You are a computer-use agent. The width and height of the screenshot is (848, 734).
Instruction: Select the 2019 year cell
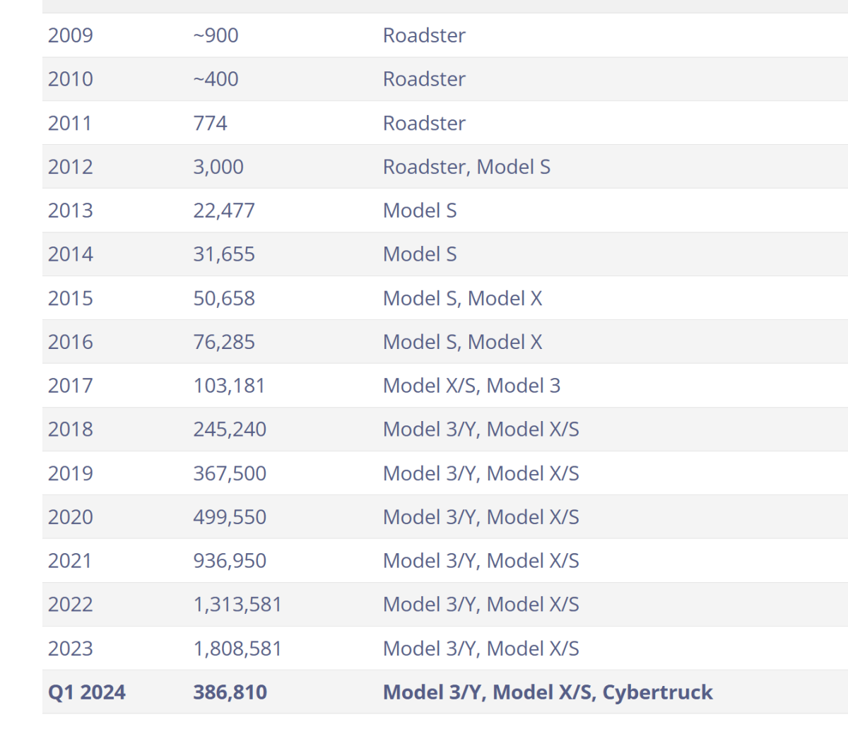click(71, 473)
